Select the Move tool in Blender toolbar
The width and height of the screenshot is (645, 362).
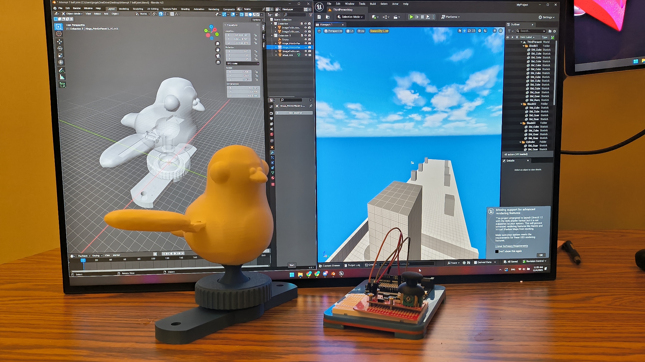pos(59,41)
